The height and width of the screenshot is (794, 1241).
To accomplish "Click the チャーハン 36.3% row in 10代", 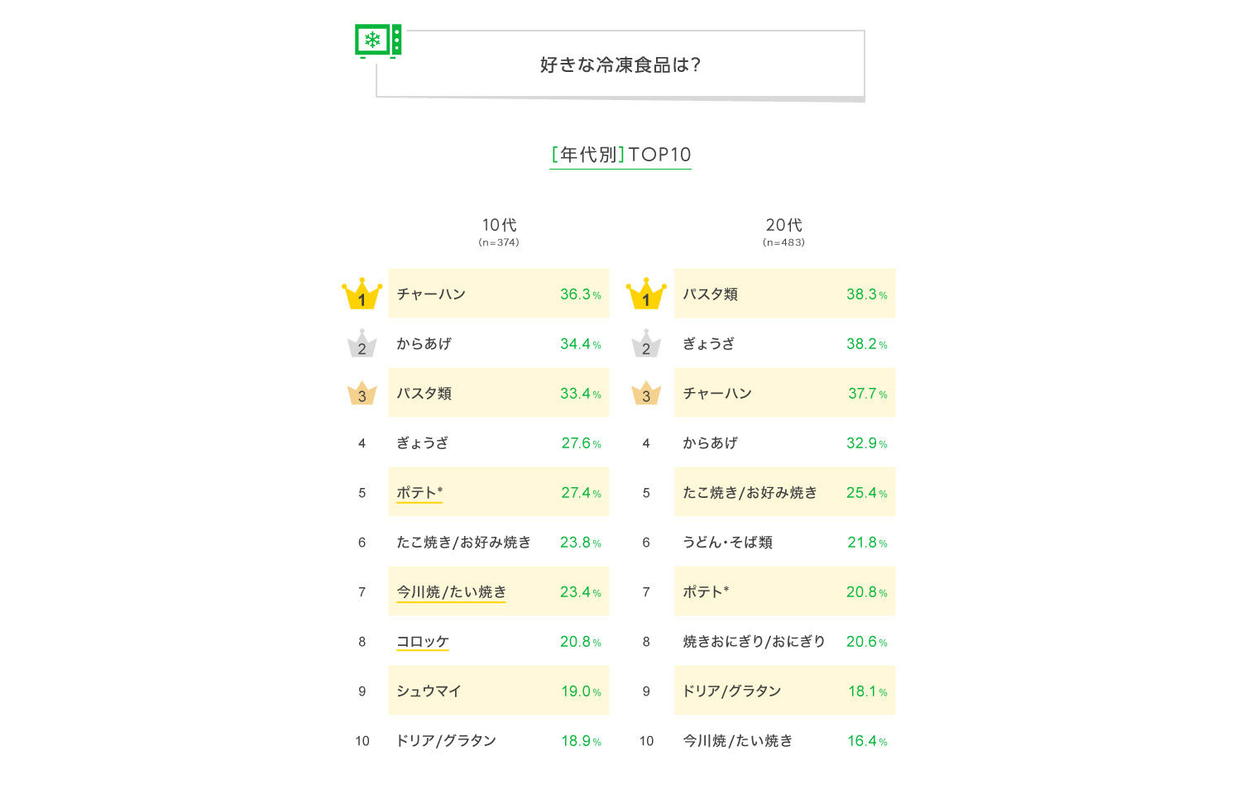I will click(498, 294).
